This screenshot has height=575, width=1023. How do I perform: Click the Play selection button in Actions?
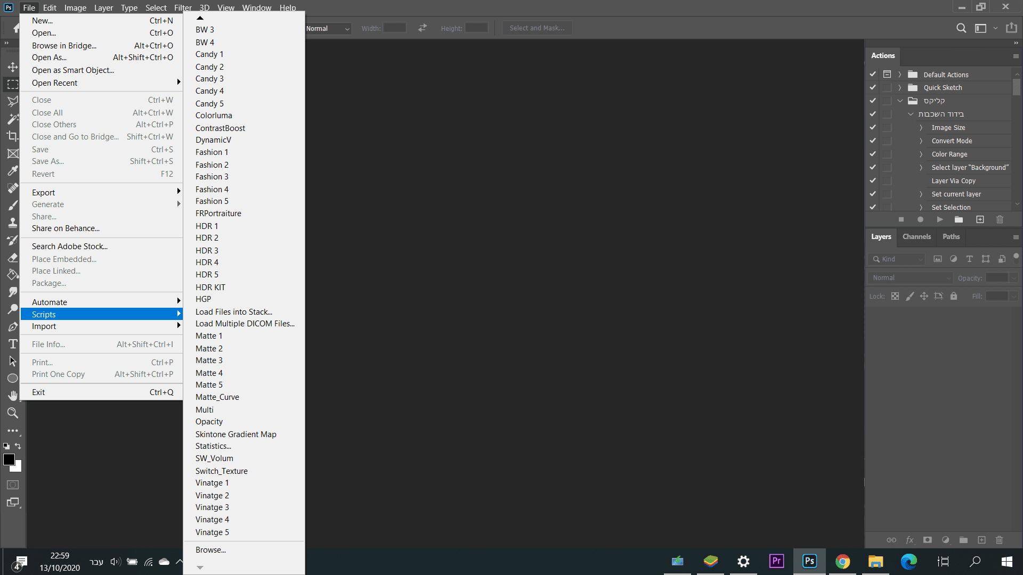pos(940,219)
